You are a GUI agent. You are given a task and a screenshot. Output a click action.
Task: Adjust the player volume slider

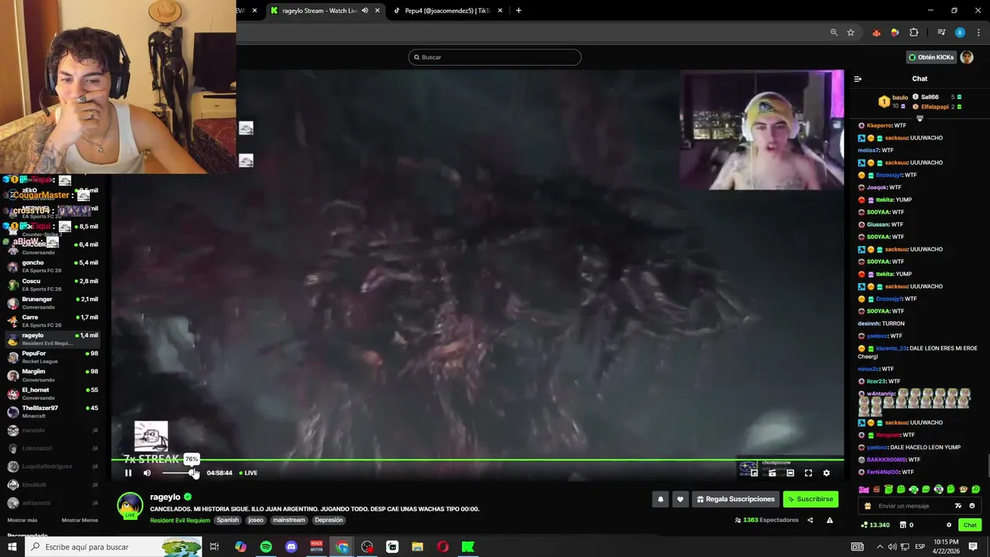(179, 473)
